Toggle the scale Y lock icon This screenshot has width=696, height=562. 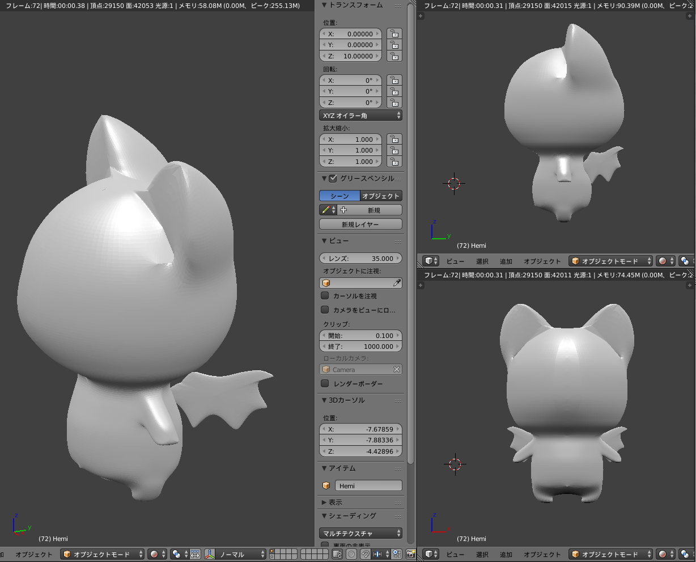(x=394, y=150)
